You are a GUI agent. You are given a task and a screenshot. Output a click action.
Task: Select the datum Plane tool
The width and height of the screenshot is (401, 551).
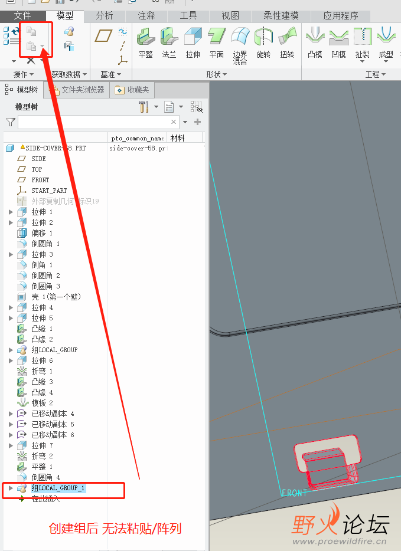[103, 36]
